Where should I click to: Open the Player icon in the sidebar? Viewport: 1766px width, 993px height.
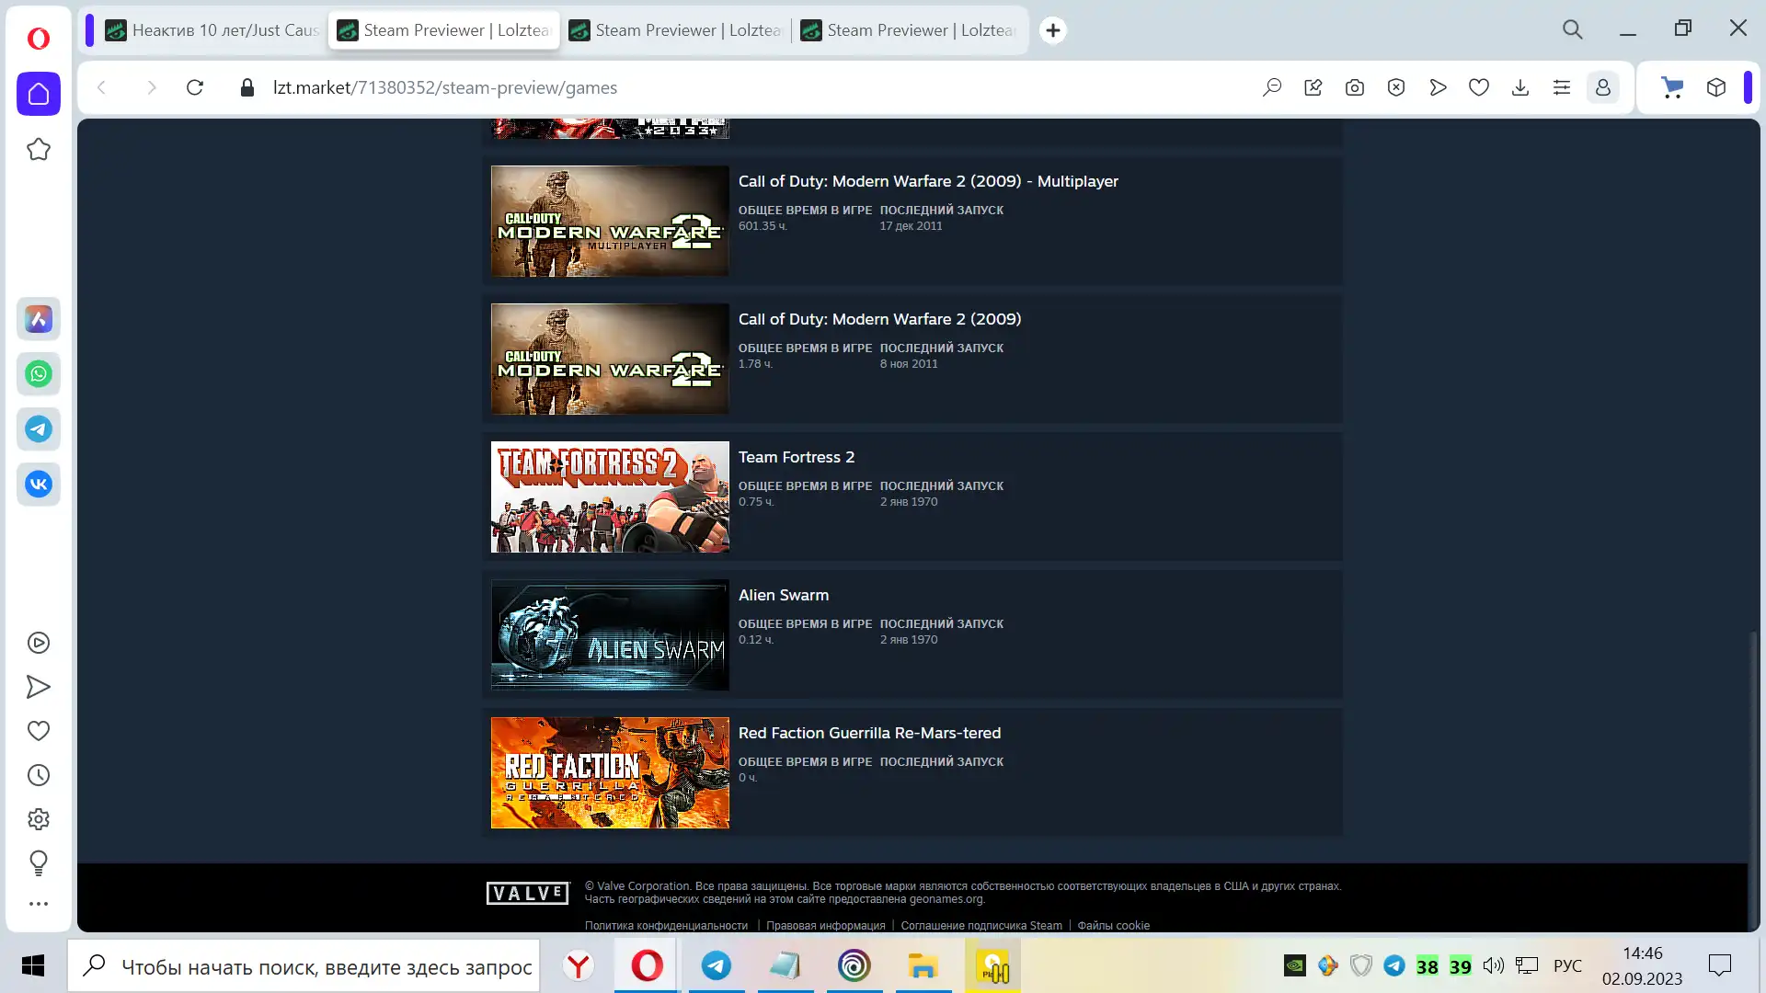pos(39,643)
